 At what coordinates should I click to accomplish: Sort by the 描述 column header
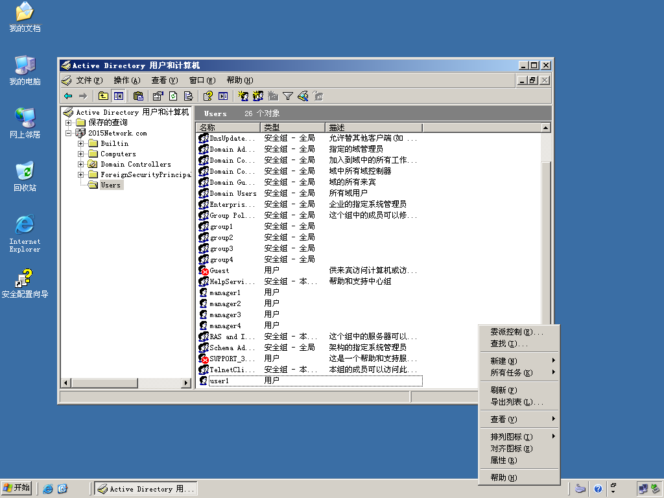click(x=374, y=128)
